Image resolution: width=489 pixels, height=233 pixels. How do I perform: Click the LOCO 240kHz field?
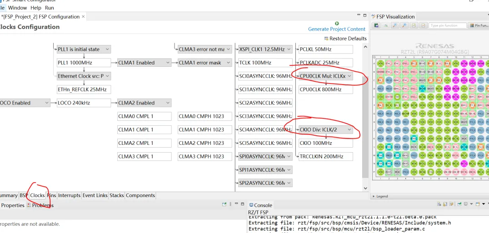(84, 103)
